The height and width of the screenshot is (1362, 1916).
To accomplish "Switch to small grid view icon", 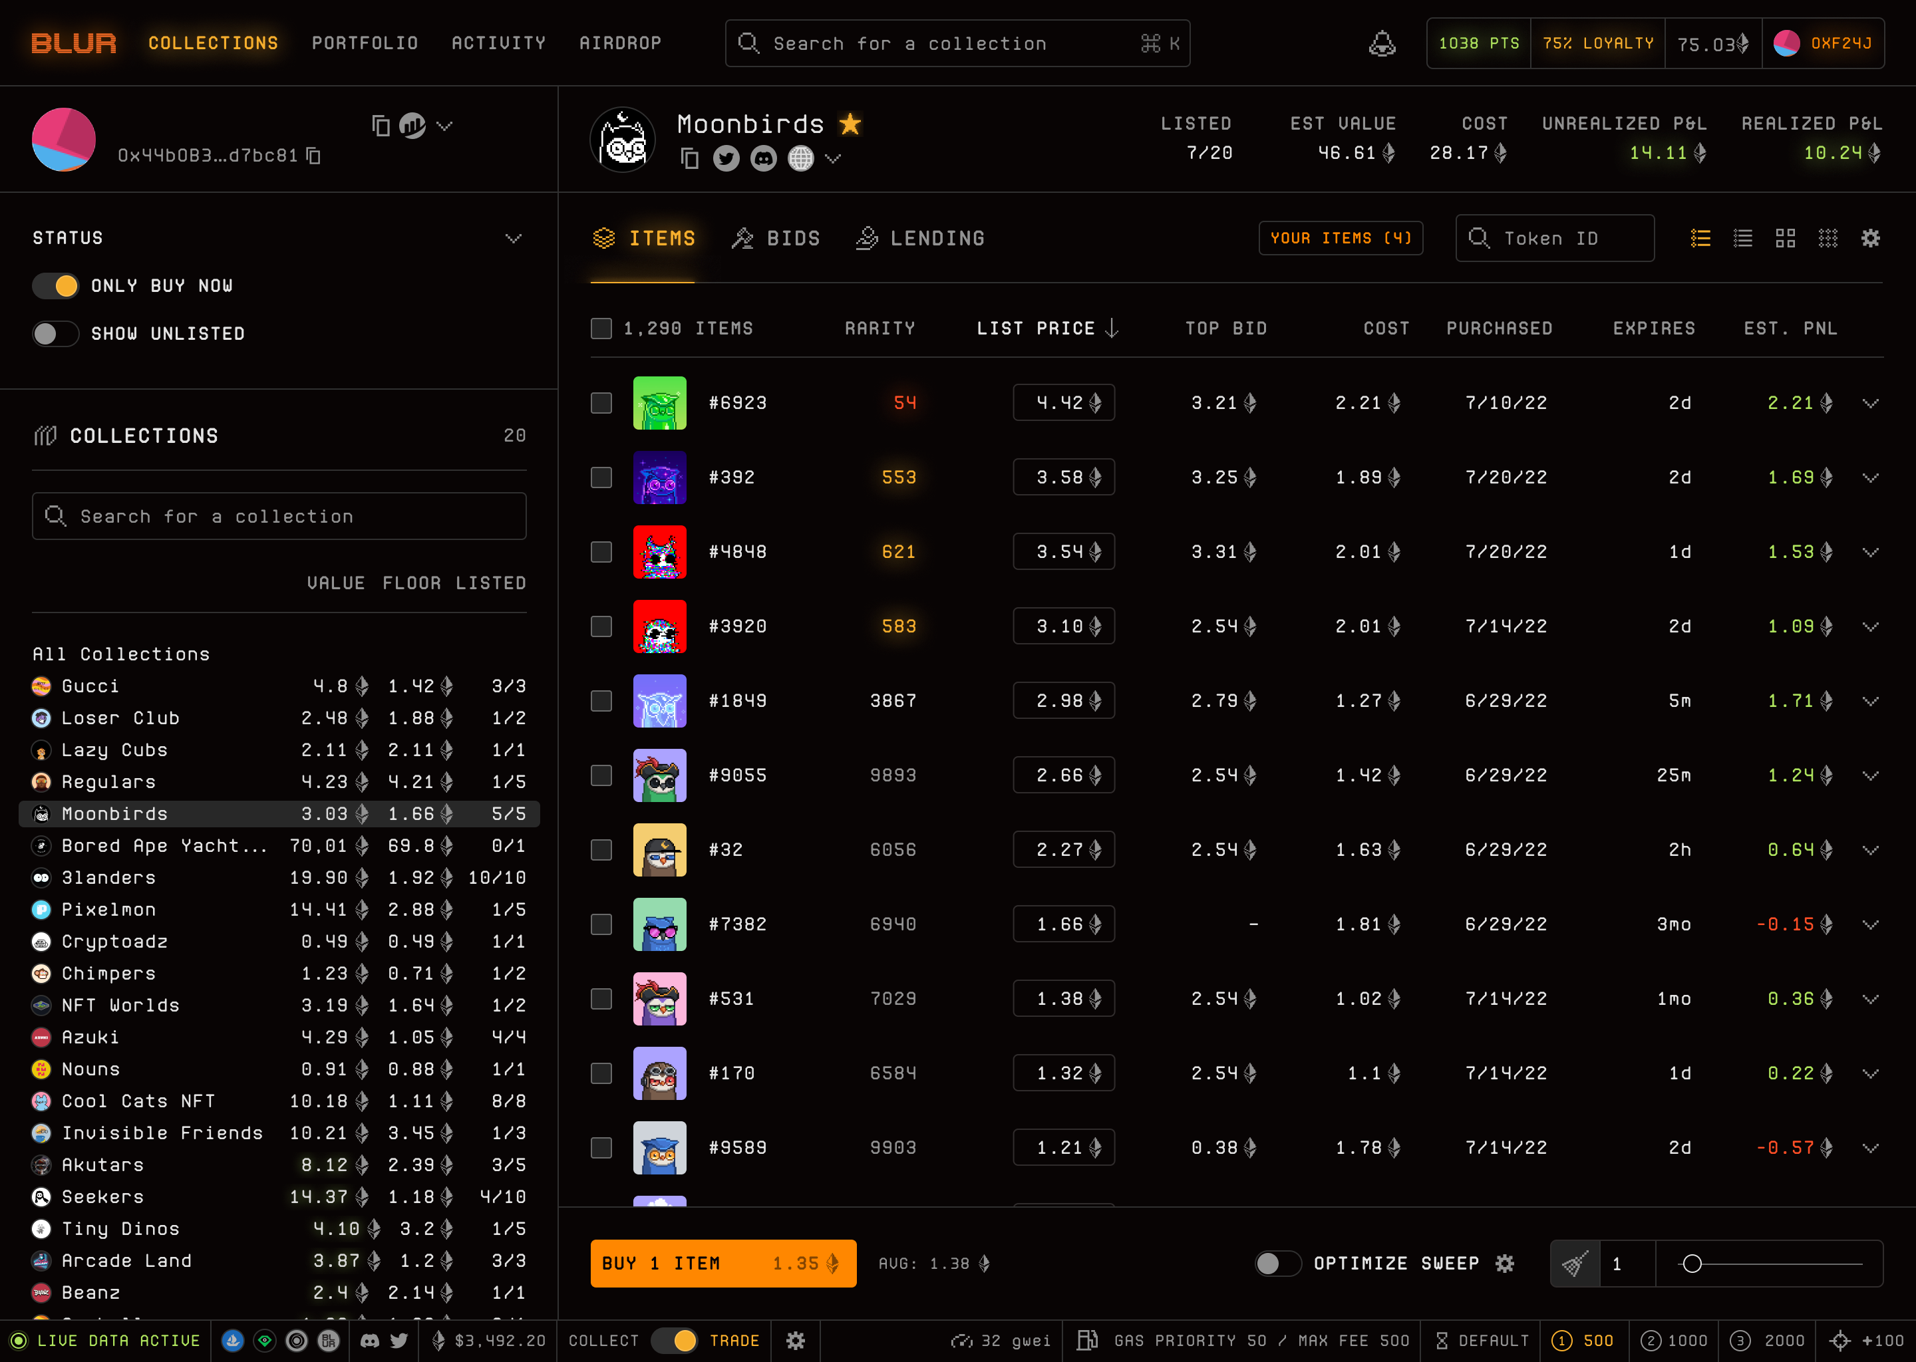I will (1828, 239).
